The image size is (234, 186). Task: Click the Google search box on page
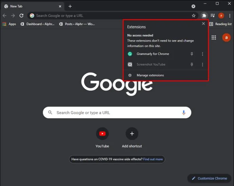coord(117,113)
